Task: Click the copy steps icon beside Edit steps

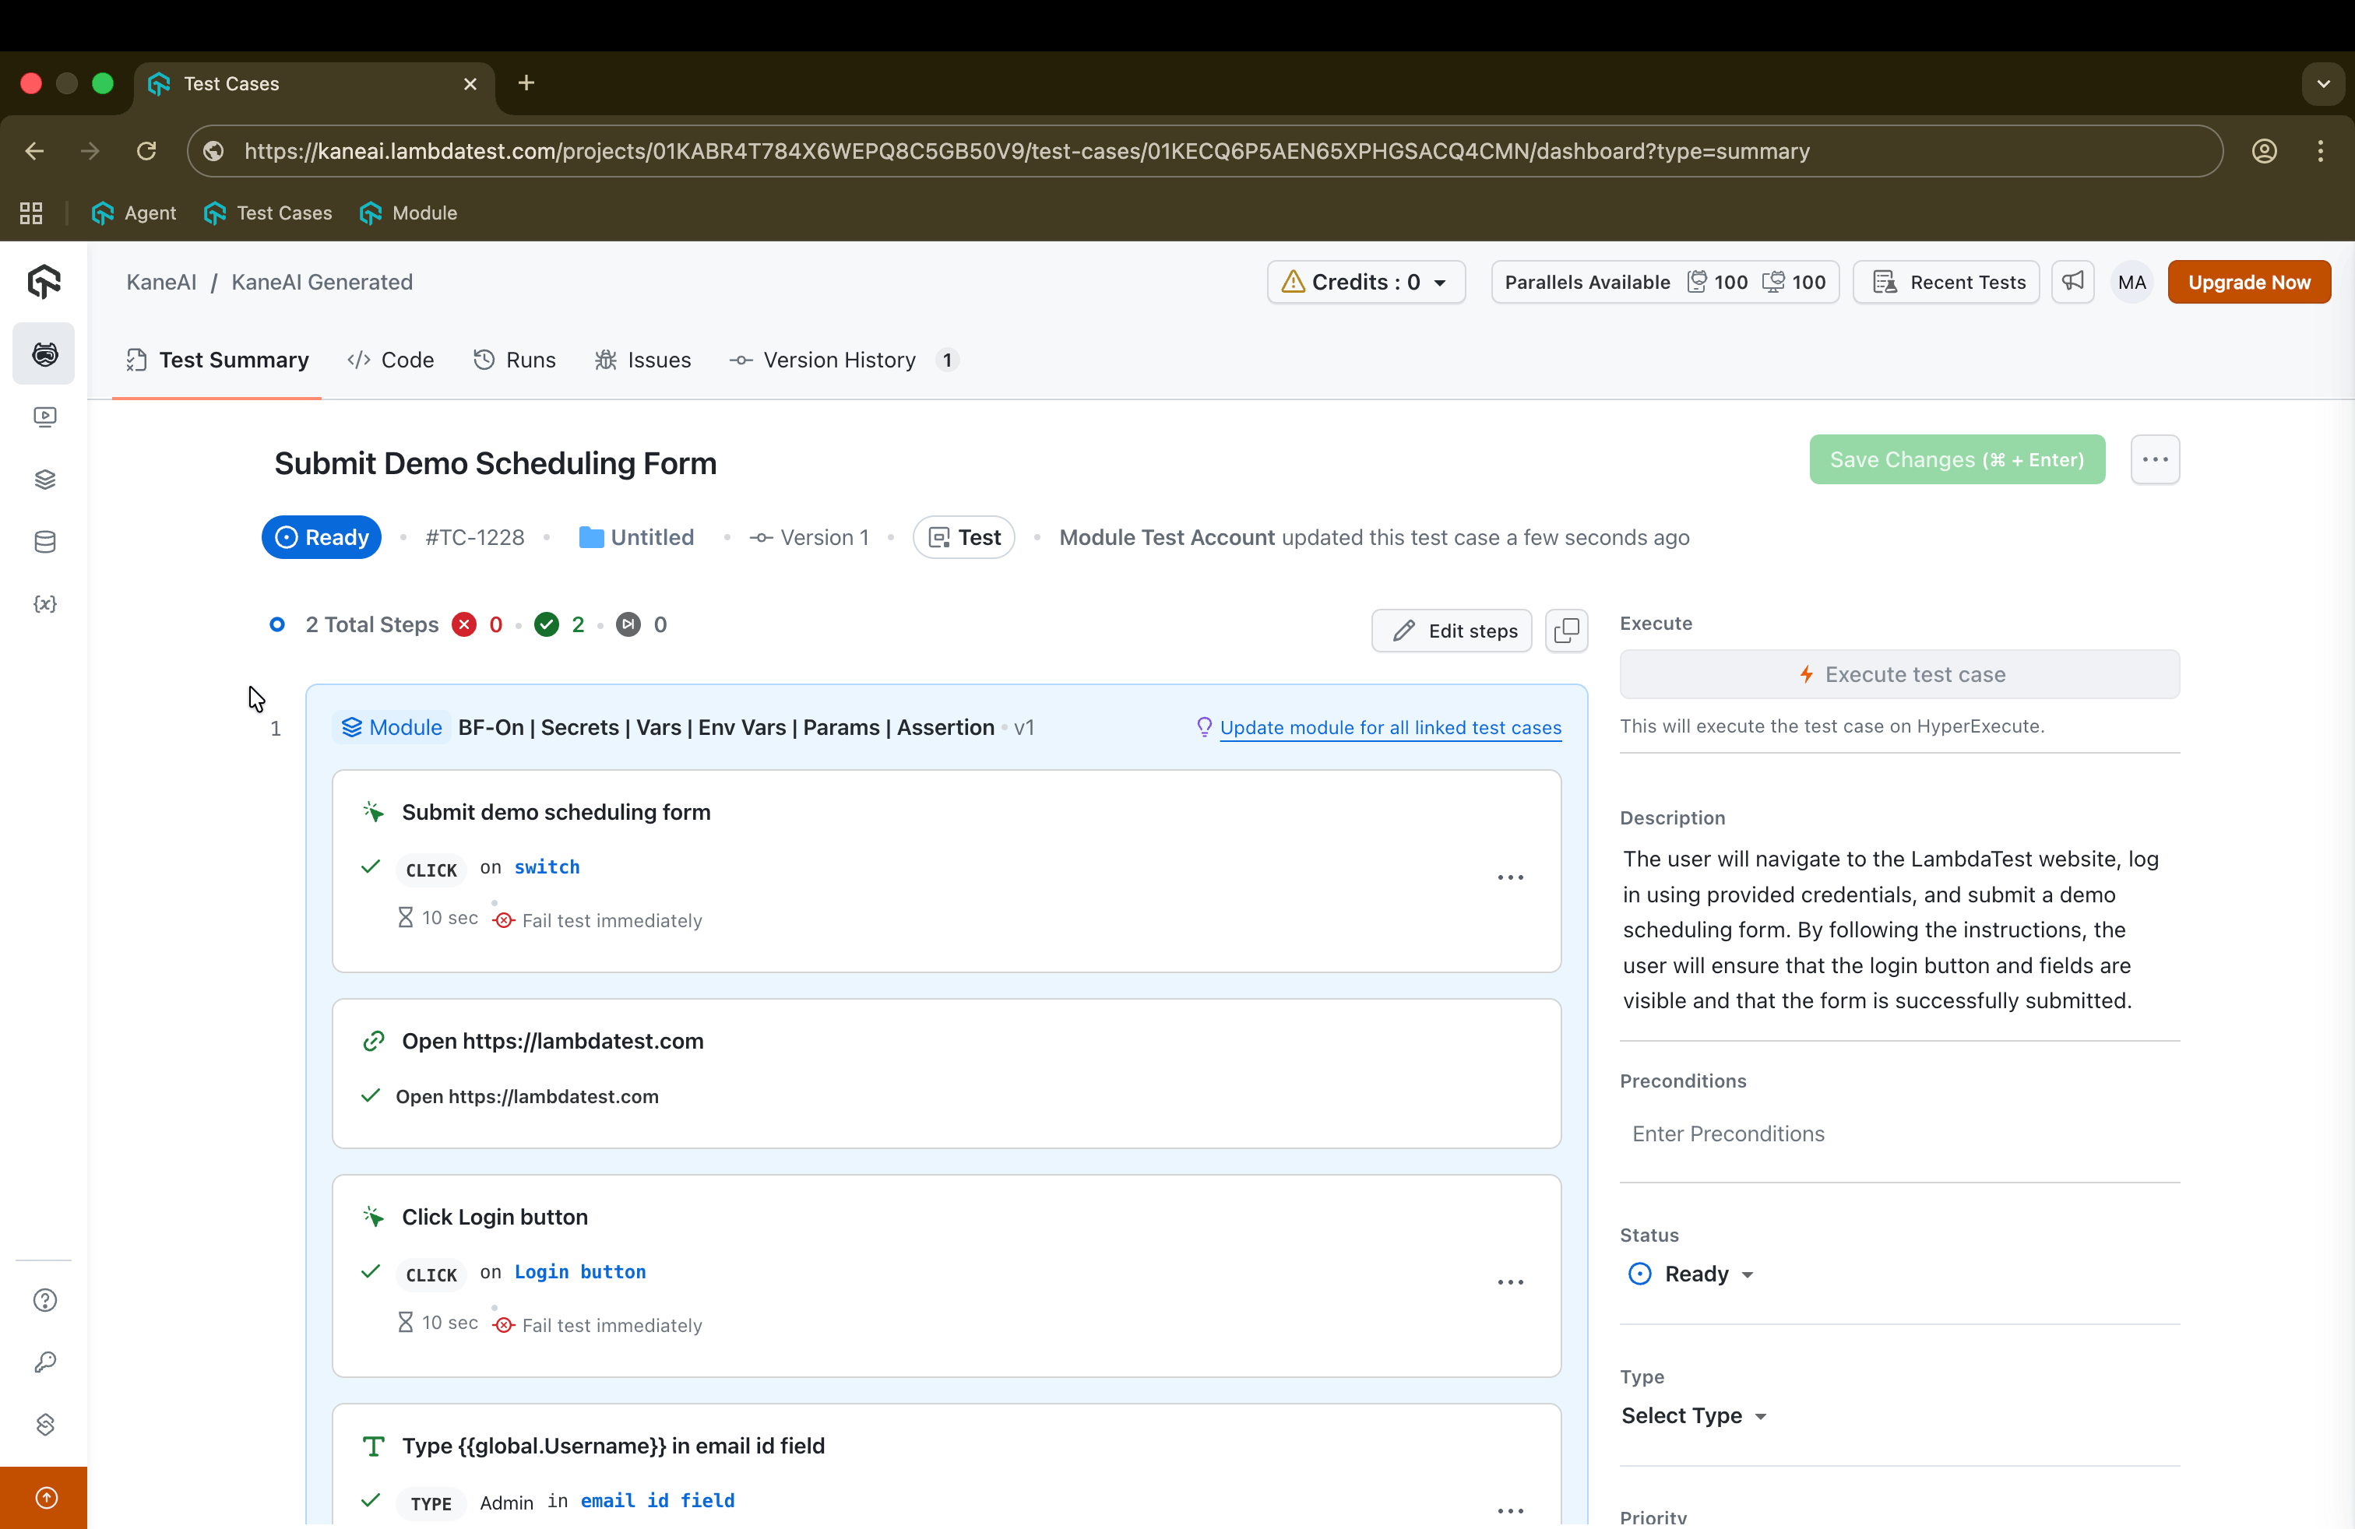Action: pos(1566,631)
